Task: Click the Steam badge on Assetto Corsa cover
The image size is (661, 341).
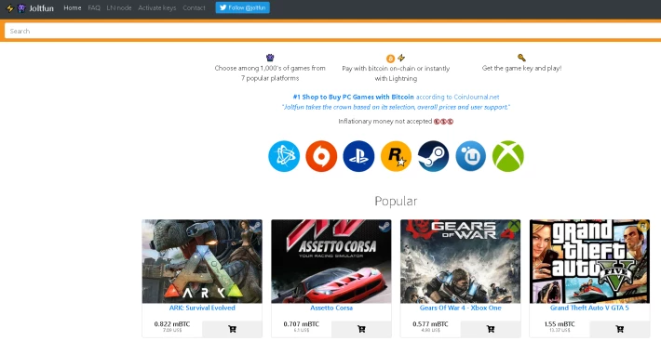Action: 384,226
